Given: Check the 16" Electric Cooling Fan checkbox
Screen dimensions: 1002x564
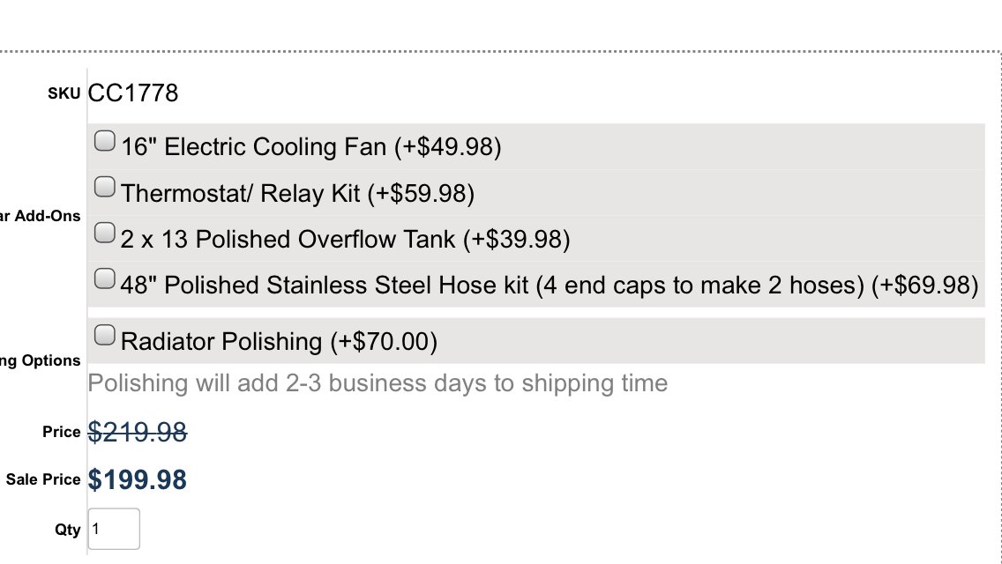Looking at the screenshot, I should pos(105,140).
